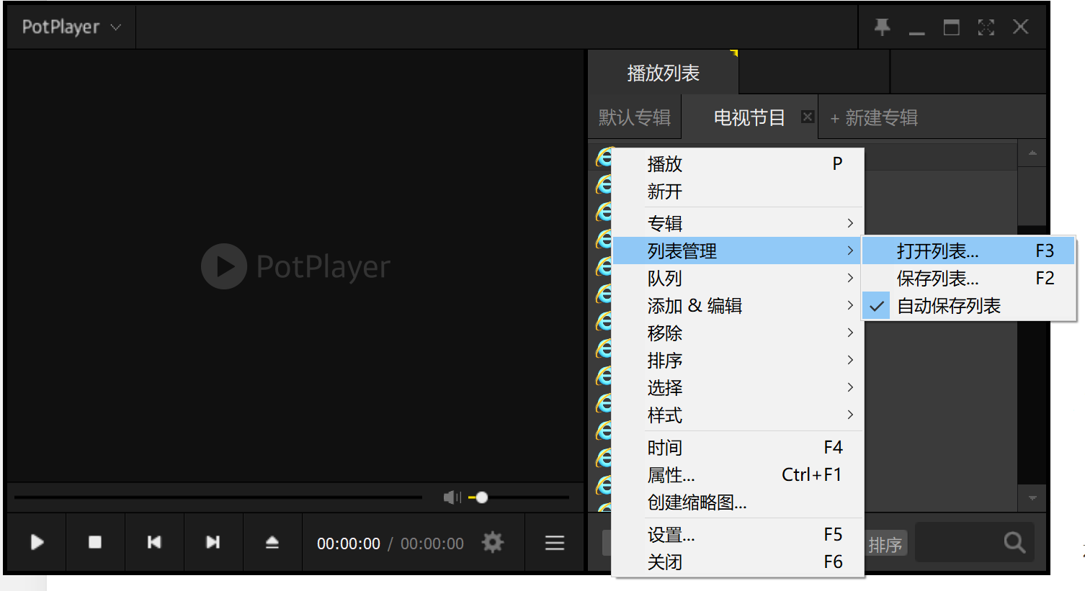The width and height of the screenshot is (1085, 591).
Task: Open the 播放列表 panel tab
Action: pyautogui.click(x=664, y=73)
